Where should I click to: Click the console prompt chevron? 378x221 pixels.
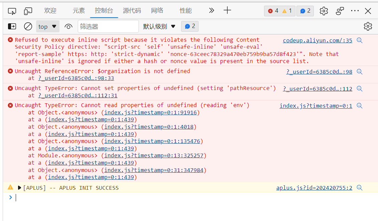(x=11, y=197)
